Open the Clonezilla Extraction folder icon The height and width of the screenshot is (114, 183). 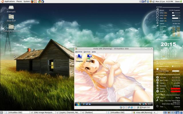(11, 28)
